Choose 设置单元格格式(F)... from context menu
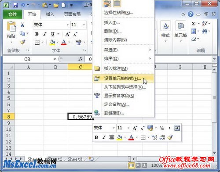Viewport: 220px width, 172px height. 123,79
